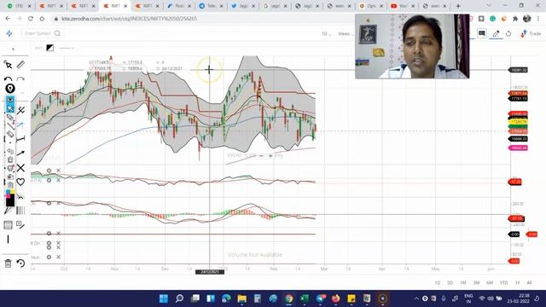
Task: Select the ruler measure tool
Action: coord(20,65)
